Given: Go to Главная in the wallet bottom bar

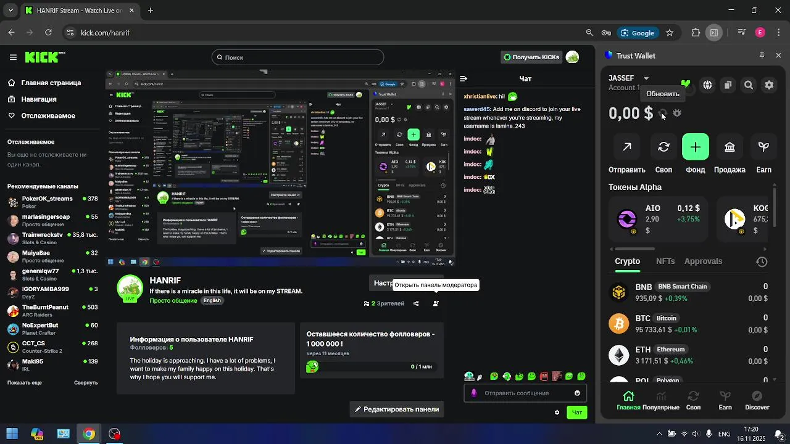Looking at the screenshot, I should (x=628, y=400).
